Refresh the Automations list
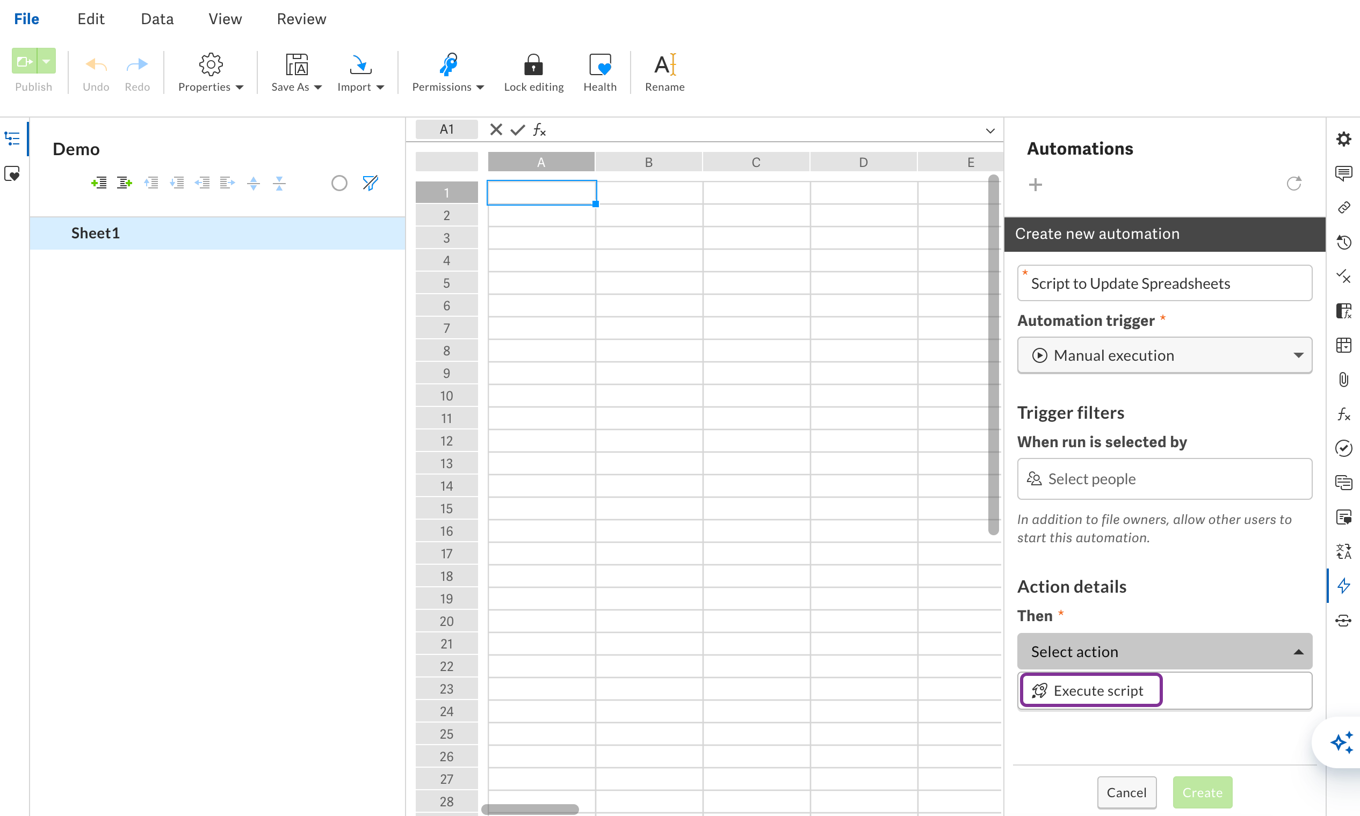This screenshot has width=1360, height=816. (x=1294, y=183)
